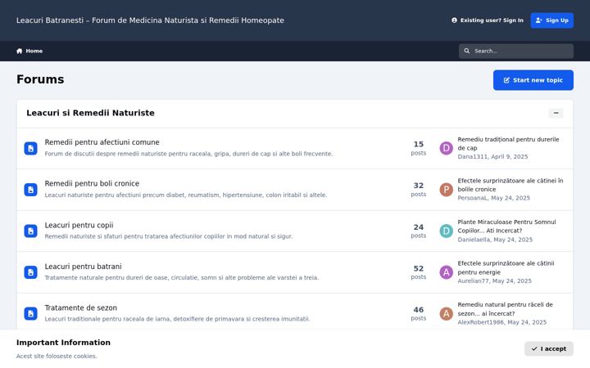Click the forum icon for Leacuri pentru batrani
The height and width of the screenshot is (368, 590).
point(31,272)
